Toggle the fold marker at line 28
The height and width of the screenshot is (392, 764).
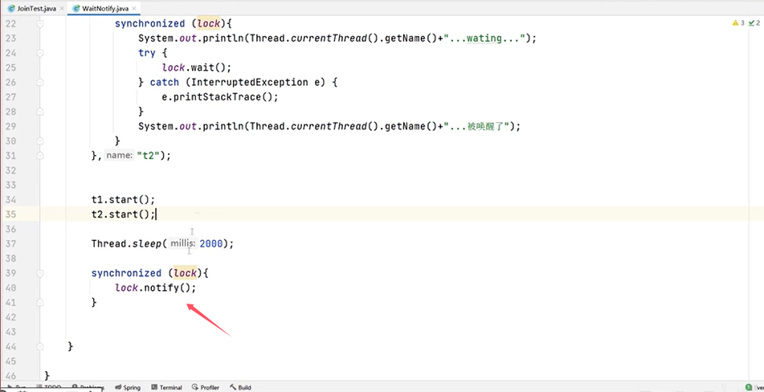pyautogui.click(x=40, y=112)
